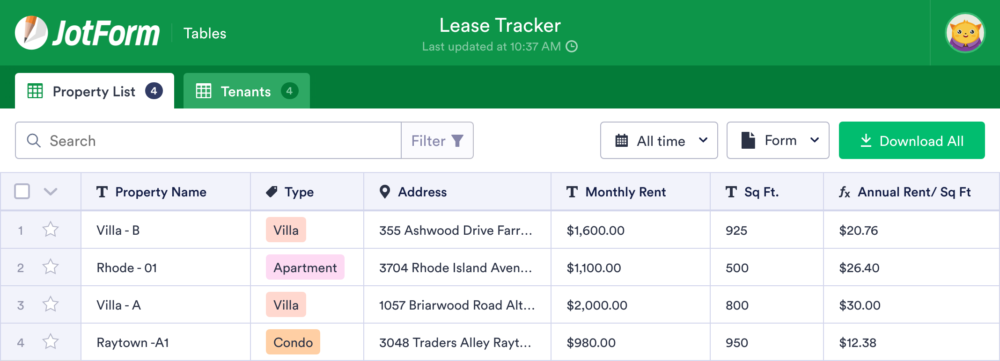This screenshot has height=361, width=1000.
Task: Star the Villa - B row
Action: click(50, 230)
